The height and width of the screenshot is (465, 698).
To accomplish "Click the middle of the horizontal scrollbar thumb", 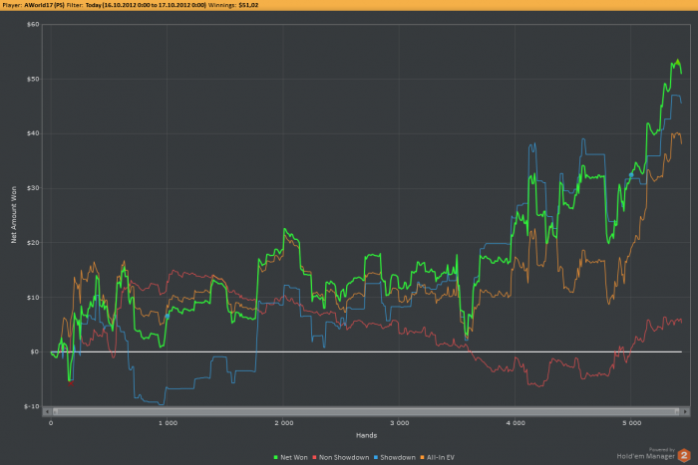I will [366, 411].
